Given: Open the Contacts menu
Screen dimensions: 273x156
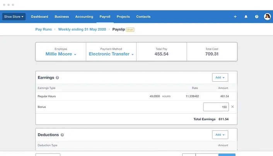Looking at the screenshot, I should (143, 17).
